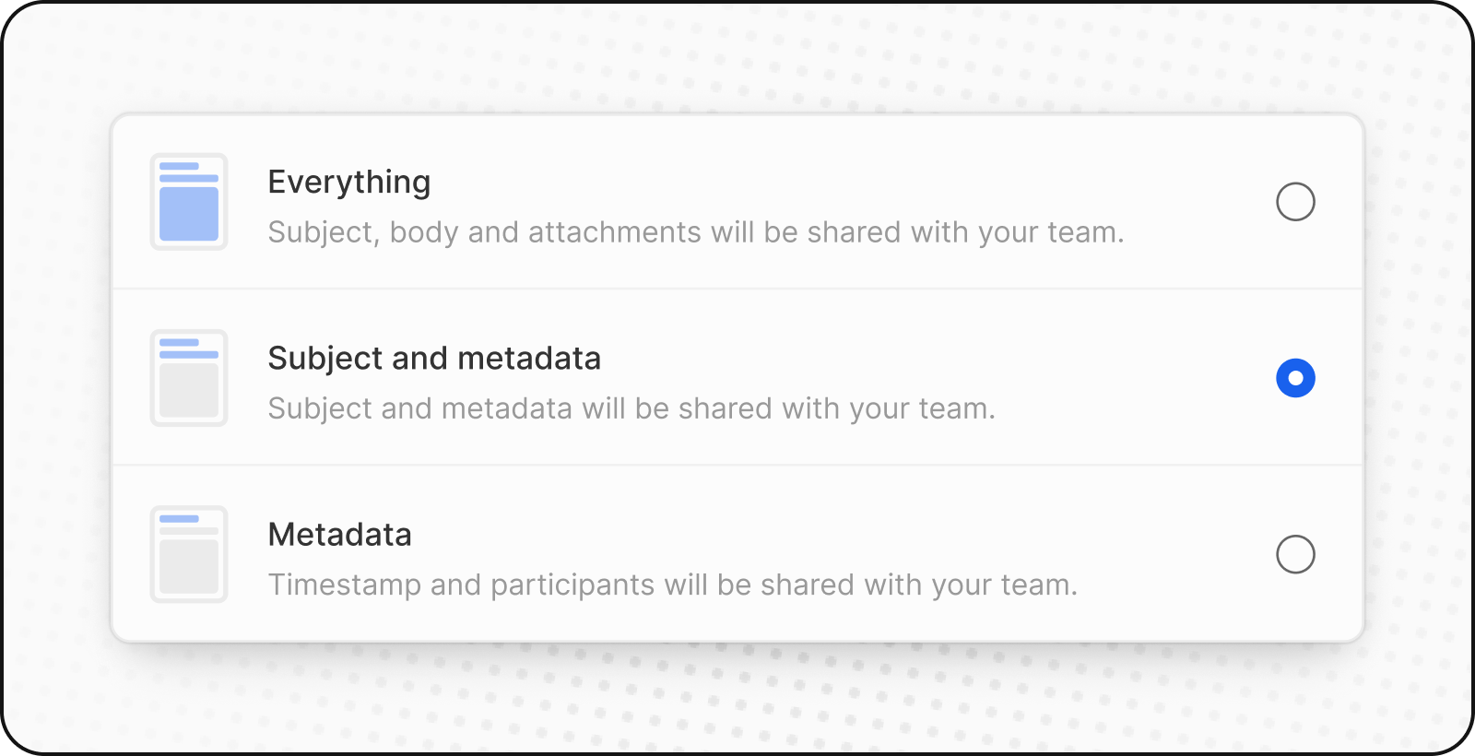This screenshot has height=756, width=1475.
Task: Click the Everything sharing option icon
Action: coord(189,201)
